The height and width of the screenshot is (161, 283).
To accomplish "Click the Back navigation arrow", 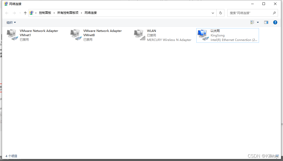I will (x=7, y=13).
